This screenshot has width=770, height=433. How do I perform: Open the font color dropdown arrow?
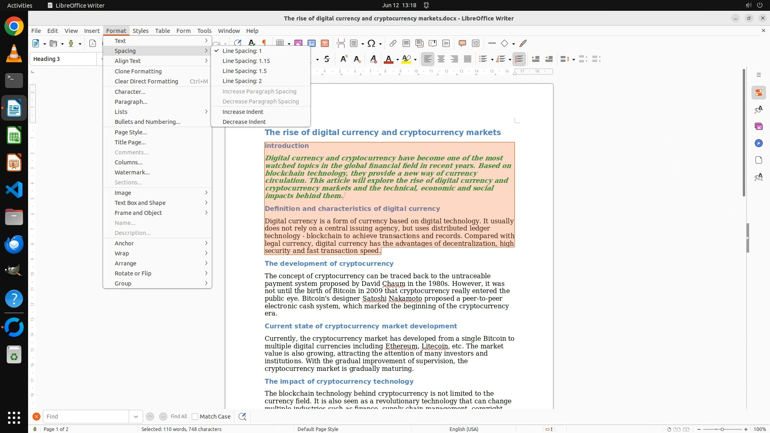[x=397, y=60]
